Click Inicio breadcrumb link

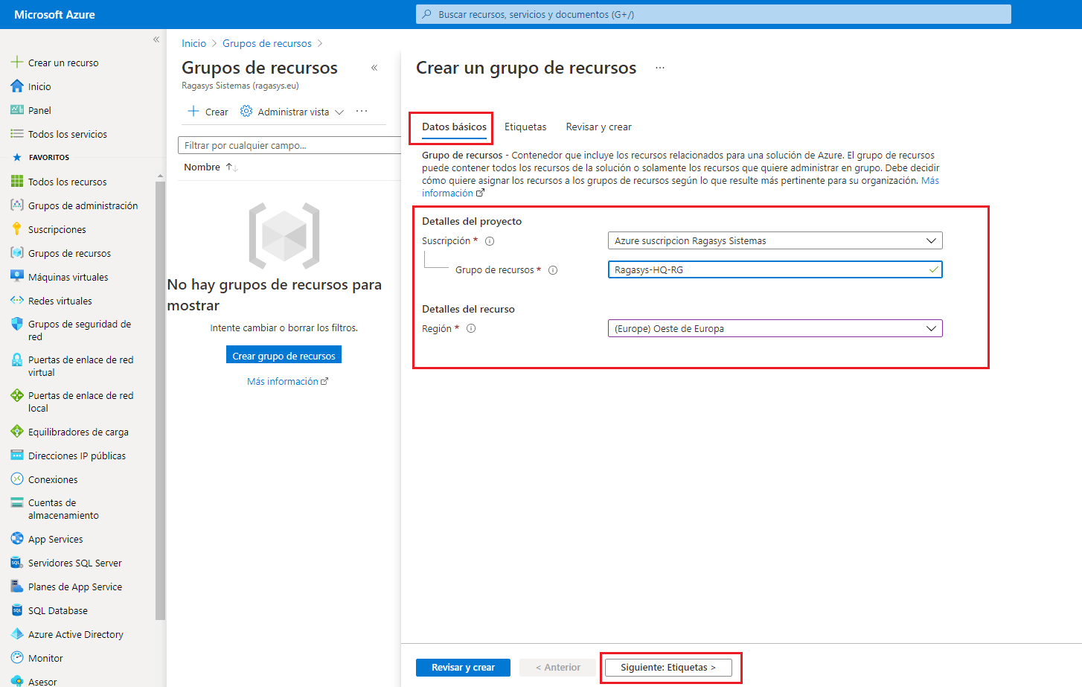(193, 43)
